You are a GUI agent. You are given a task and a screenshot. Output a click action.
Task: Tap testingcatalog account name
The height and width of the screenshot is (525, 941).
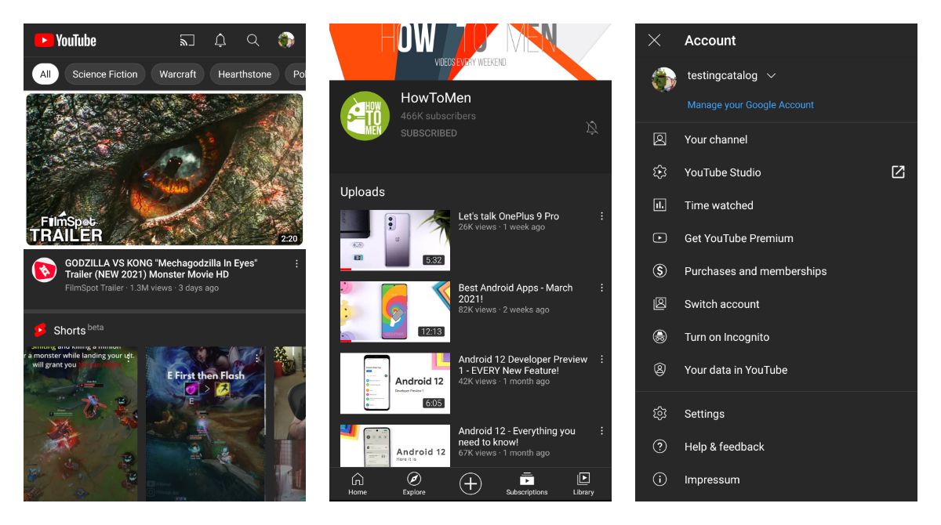(x=722, y=76)
